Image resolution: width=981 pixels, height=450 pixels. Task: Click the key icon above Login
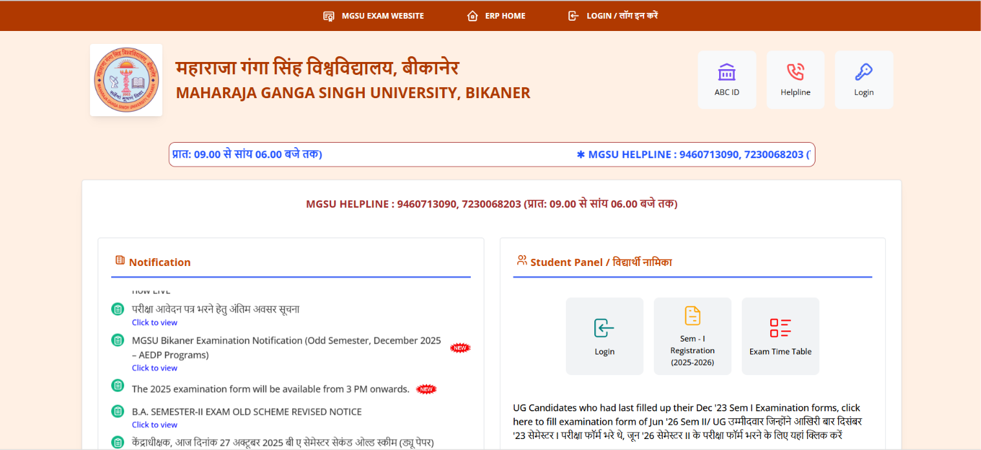(x=864, y=72)
